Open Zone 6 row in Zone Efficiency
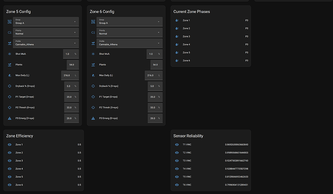Image resolution: width=333 pixels, height=194 pixels. tap(43, 185)
